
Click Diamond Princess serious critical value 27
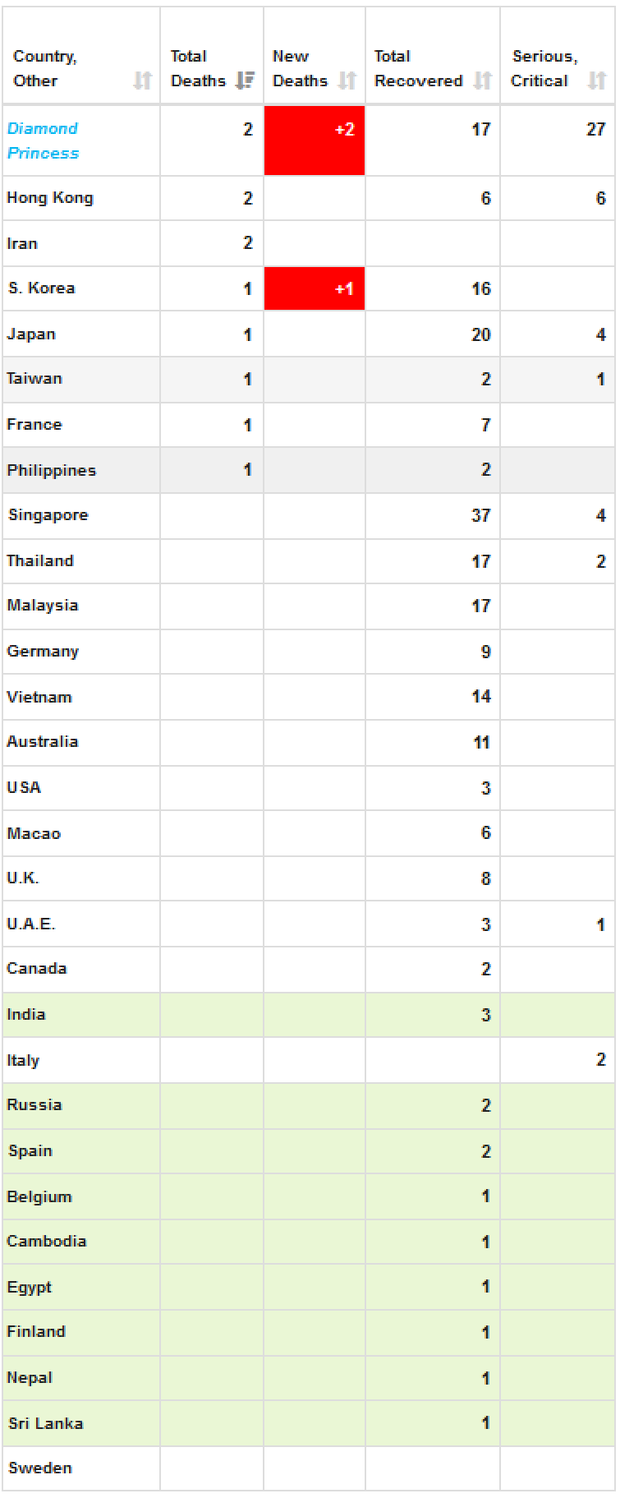[x=596, y=129]
